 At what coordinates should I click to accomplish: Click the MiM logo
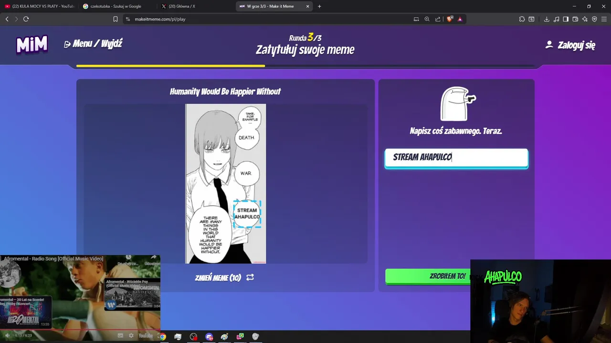point(32,44)
